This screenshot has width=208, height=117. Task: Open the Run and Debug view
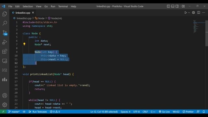click(5, 42)
